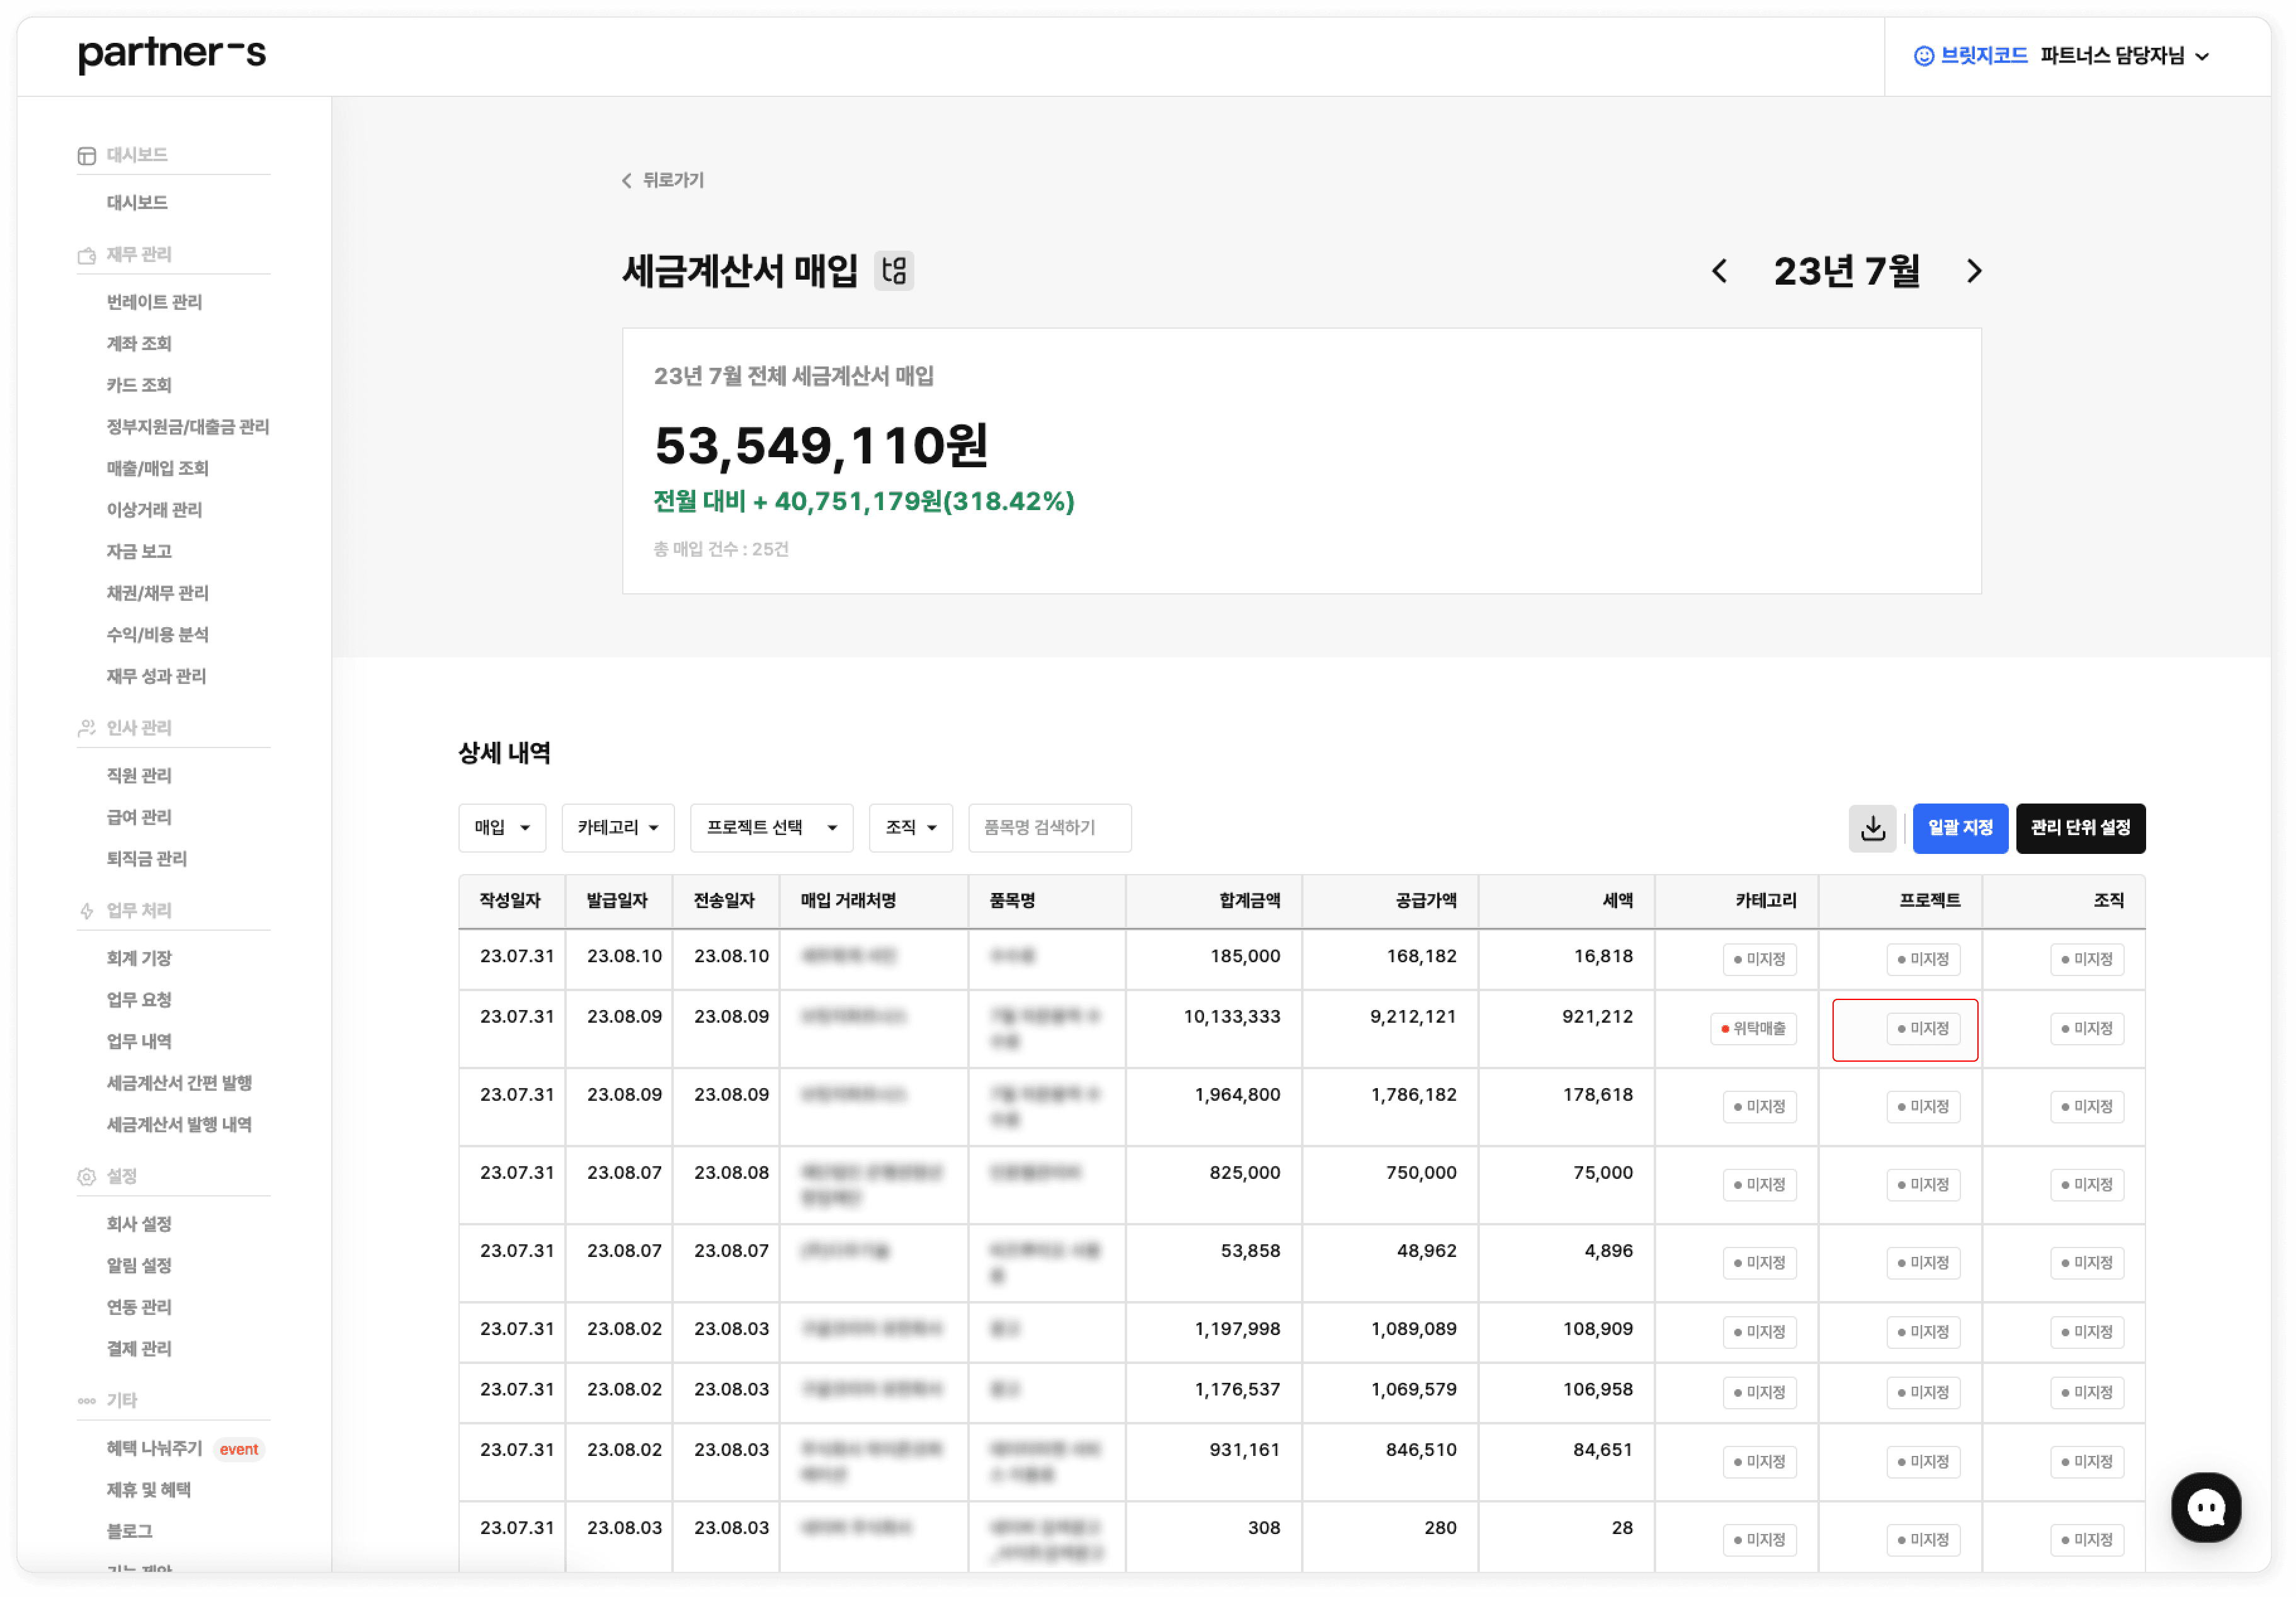Select 재무 성과 관리 in sidebar
Image resolution: width=2296 pixels, height=1597 pixels.
(156, 677)
